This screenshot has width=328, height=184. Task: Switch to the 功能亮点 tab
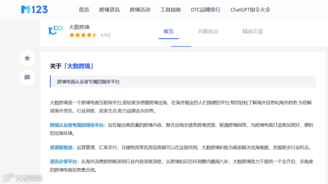click(208, 31)
